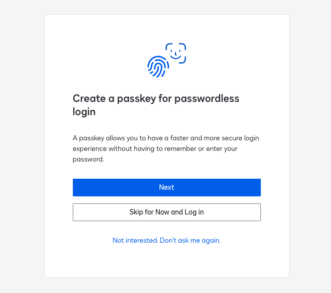Select the smiley face scan graphic
331x293 pixels.
176,53
